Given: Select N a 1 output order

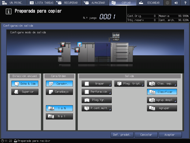Looking at the screenshot, I should click(x=60, y=116).
